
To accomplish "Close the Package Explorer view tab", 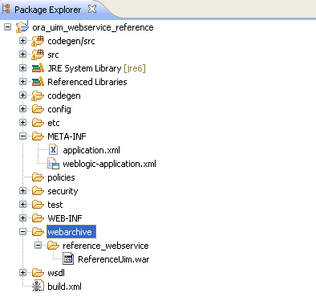I will pyautogui.click(x=92, y=9).
